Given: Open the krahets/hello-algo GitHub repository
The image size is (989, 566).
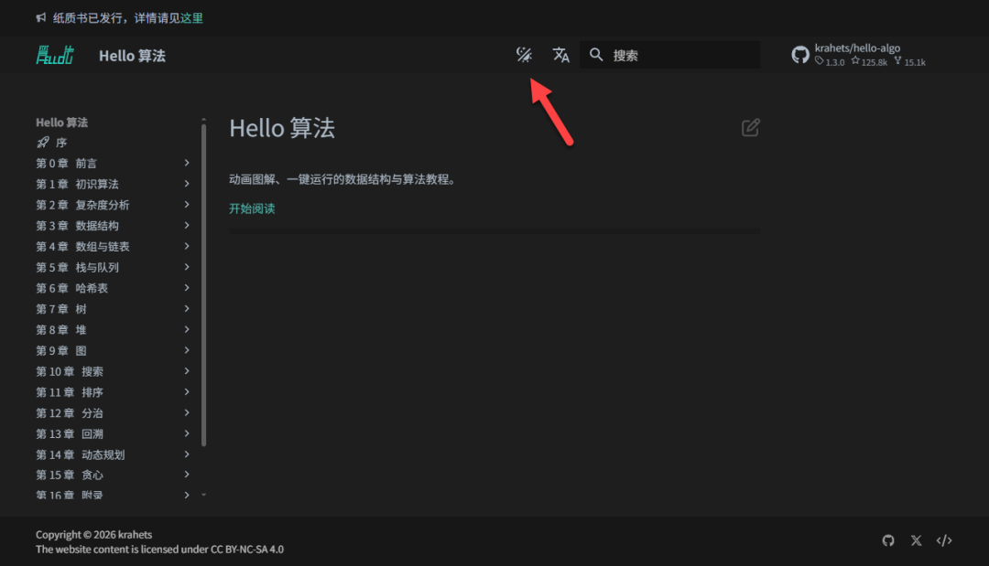Looking at the screenshot, I should coord(858,55).
